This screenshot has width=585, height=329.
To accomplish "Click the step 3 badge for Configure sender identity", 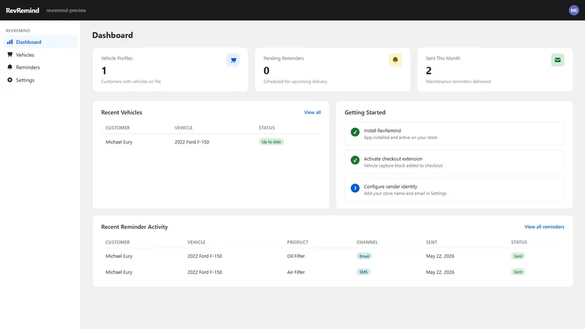I will coord(355,189).
